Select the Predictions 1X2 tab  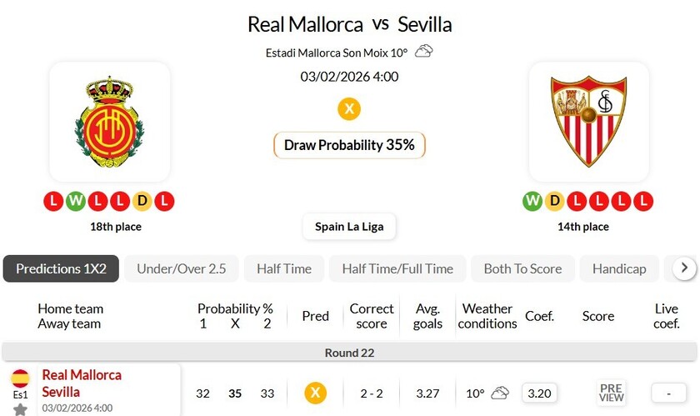click(x=62, y=268)
